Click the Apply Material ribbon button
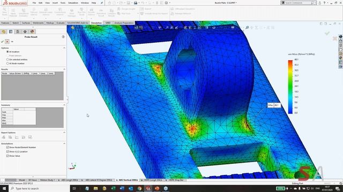The image size is (343, 192). tap(13, 13)
